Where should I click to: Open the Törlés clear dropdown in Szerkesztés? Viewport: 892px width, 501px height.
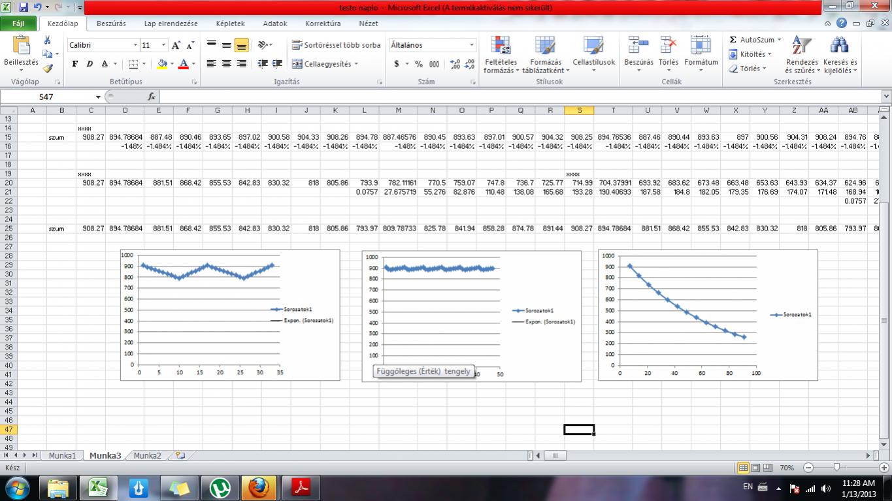pos(747,69)
